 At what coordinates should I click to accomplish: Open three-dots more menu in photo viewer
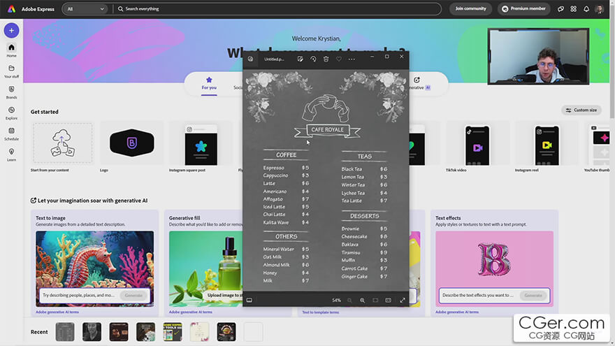tap(352, 59)
